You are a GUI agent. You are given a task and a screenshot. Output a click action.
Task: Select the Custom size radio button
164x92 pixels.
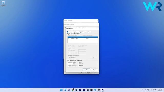point(68,49)
